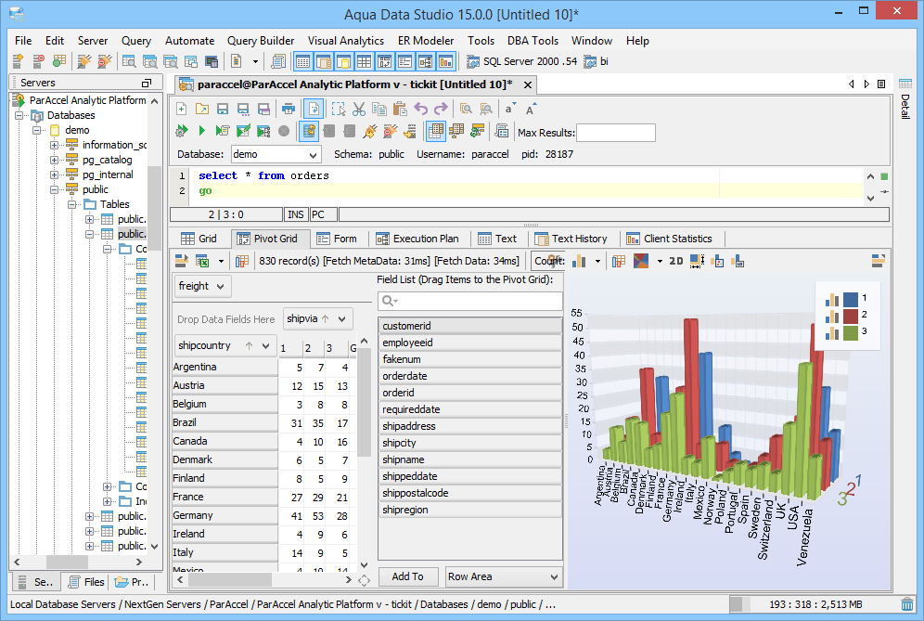Undo the last edit with the purple arrow
Image resolution: width=924 pixels, height=621 pixels.
point(421,109)
